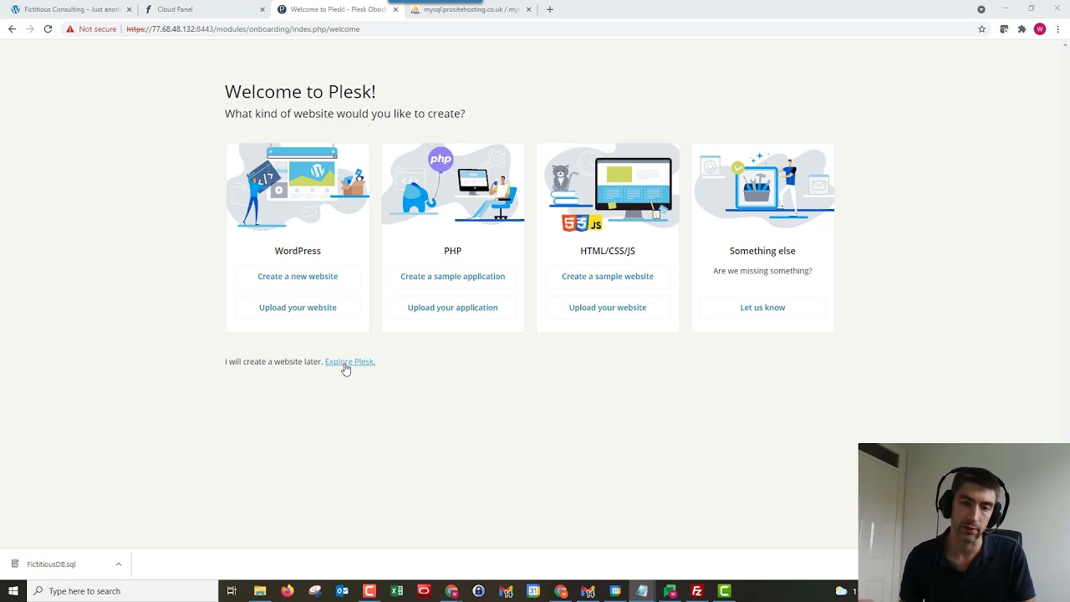Create a new WordPress website

pyautogui.click(x=298, y=276)
